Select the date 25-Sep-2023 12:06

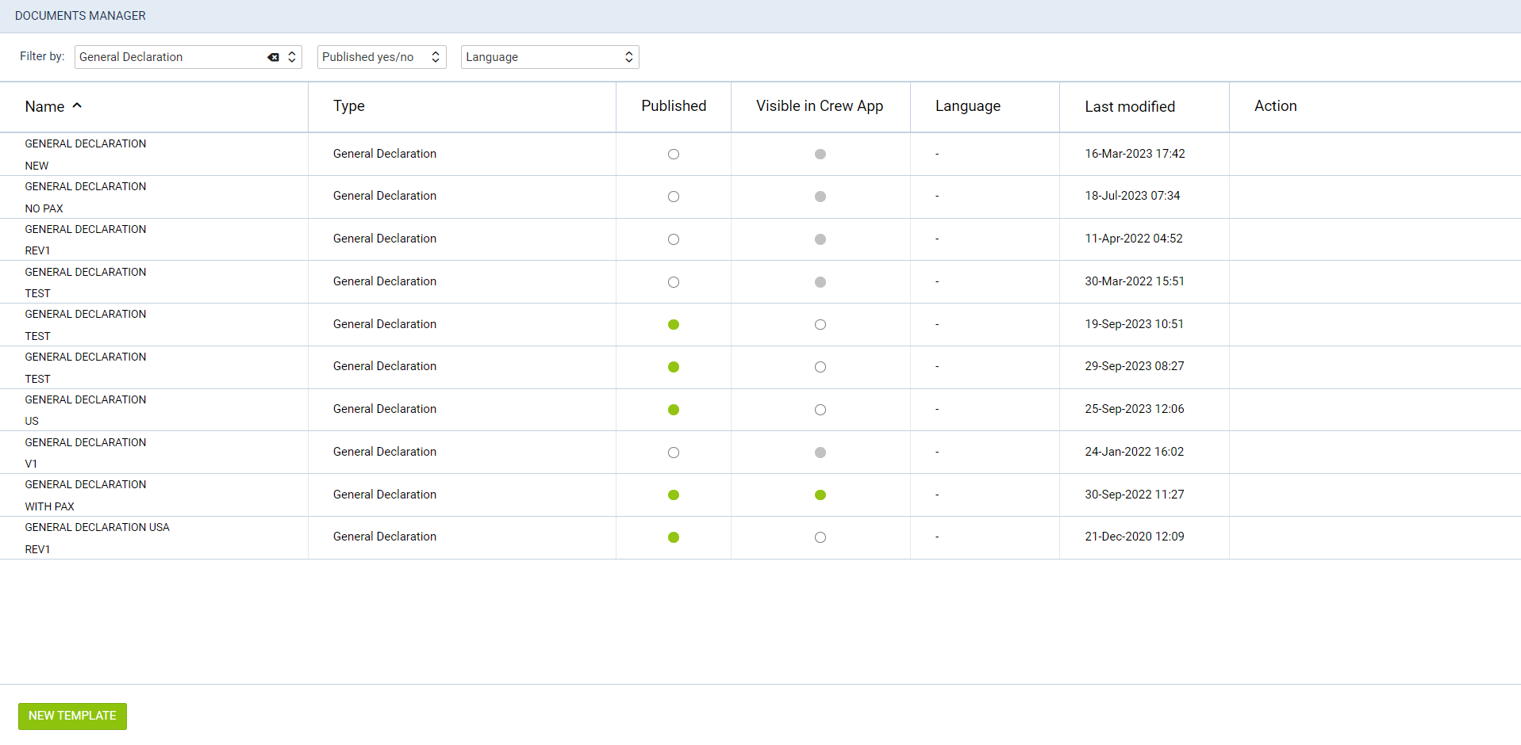1135,409
